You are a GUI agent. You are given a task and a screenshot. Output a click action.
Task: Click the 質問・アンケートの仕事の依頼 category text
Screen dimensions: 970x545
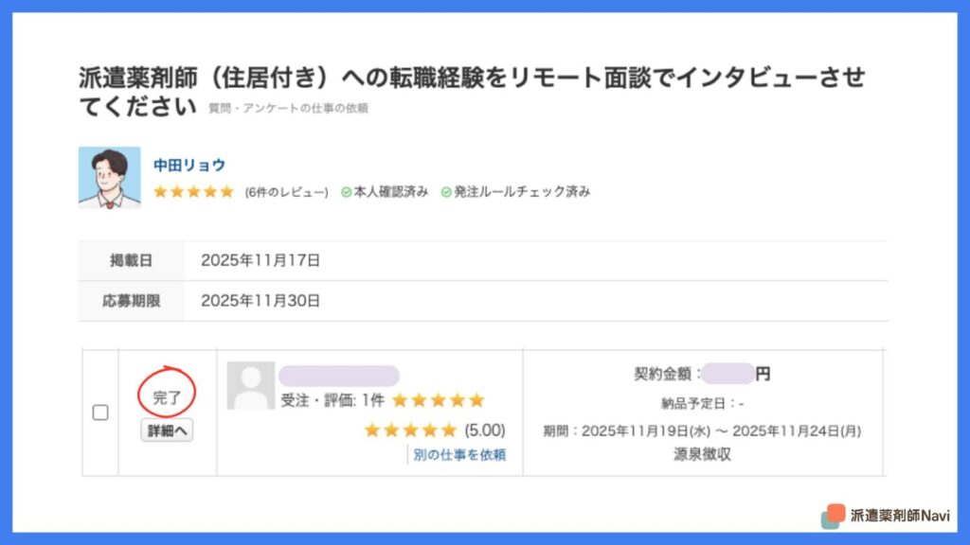coord(288,109)
